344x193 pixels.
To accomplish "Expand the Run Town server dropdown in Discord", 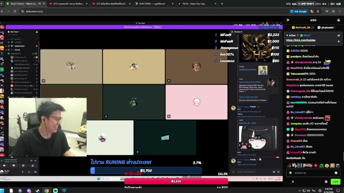I will [x=15, y=32].
